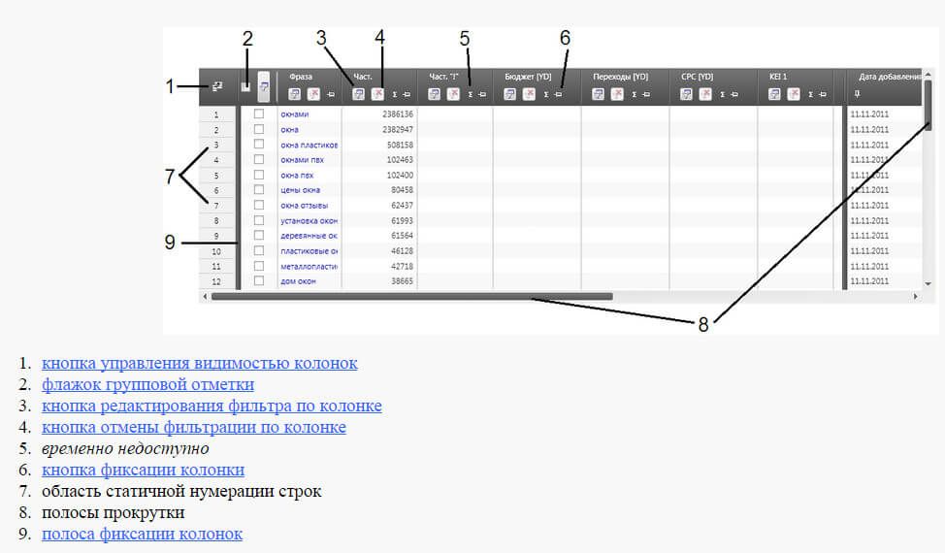Pin the Фраза column
Screen dimensions: 945x553
pos(331,94)
